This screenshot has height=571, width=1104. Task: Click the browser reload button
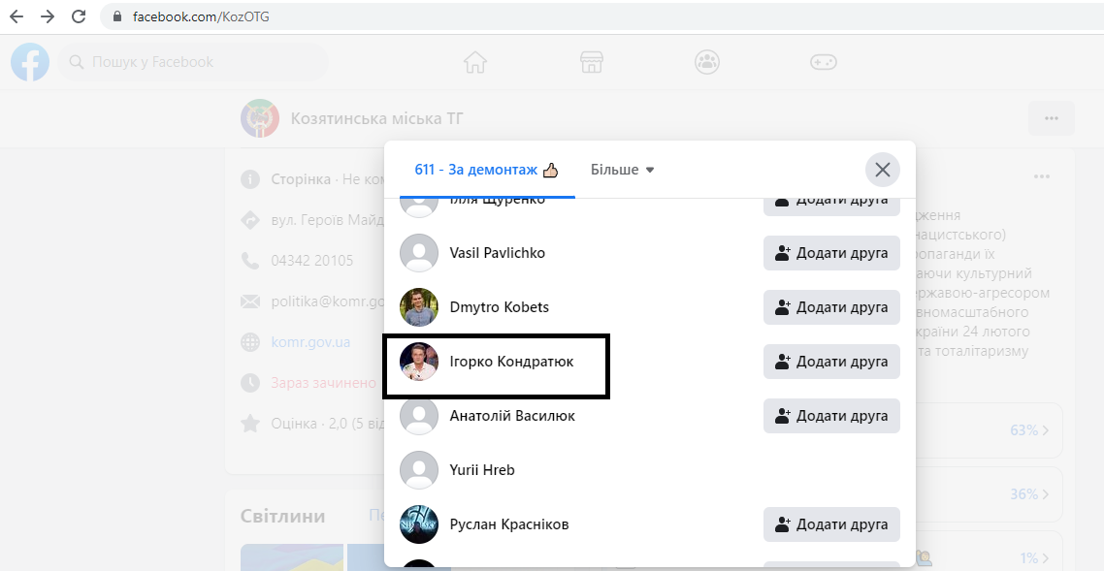tap(80, 16)
